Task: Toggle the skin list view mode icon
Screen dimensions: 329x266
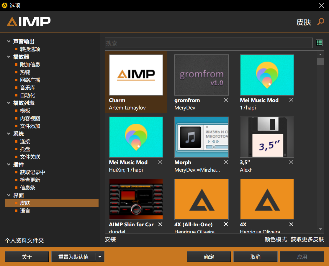Action: point(319,43)
